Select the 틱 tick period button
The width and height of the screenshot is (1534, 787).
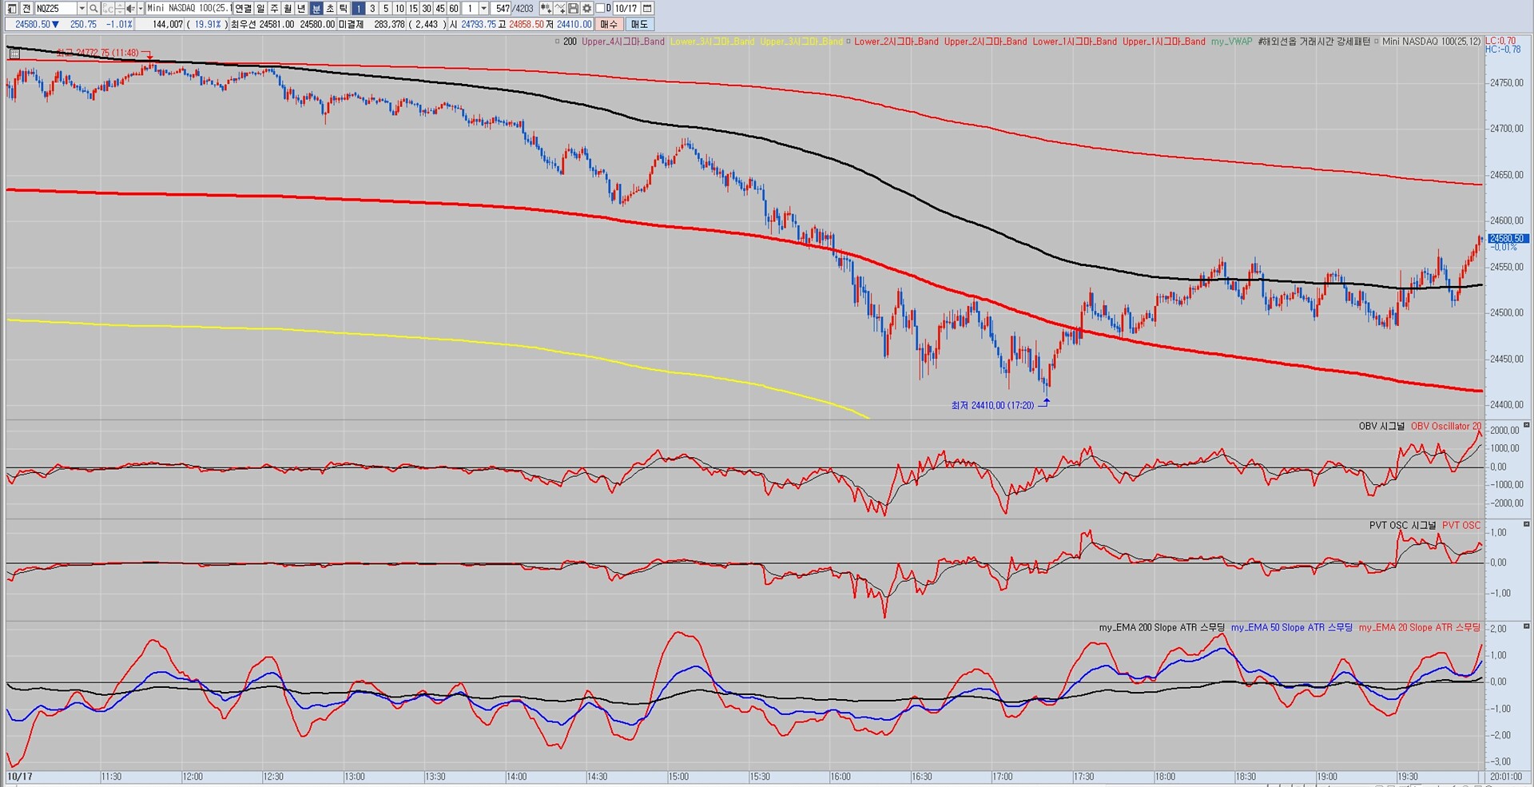(x=343, y=8)
